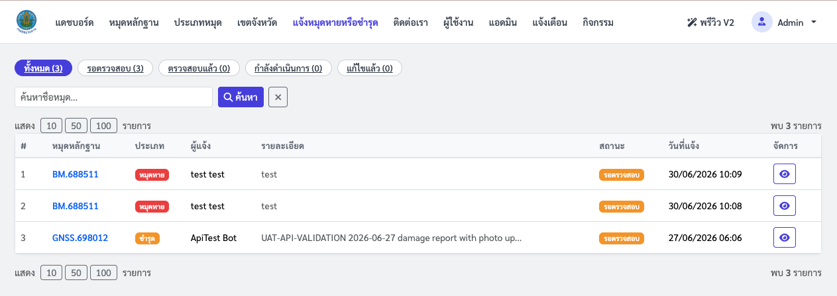Open ประเภทหมุด in the navbar
The height and width of the screenshot is (296, 837).
(199, 23)
